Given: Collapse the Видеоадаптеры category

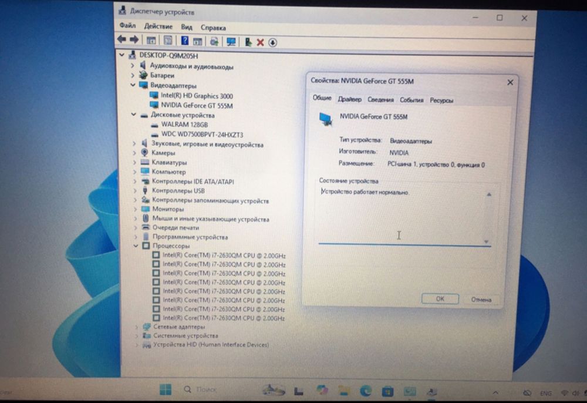Looking at the screenshot, I should click(133, 85).
